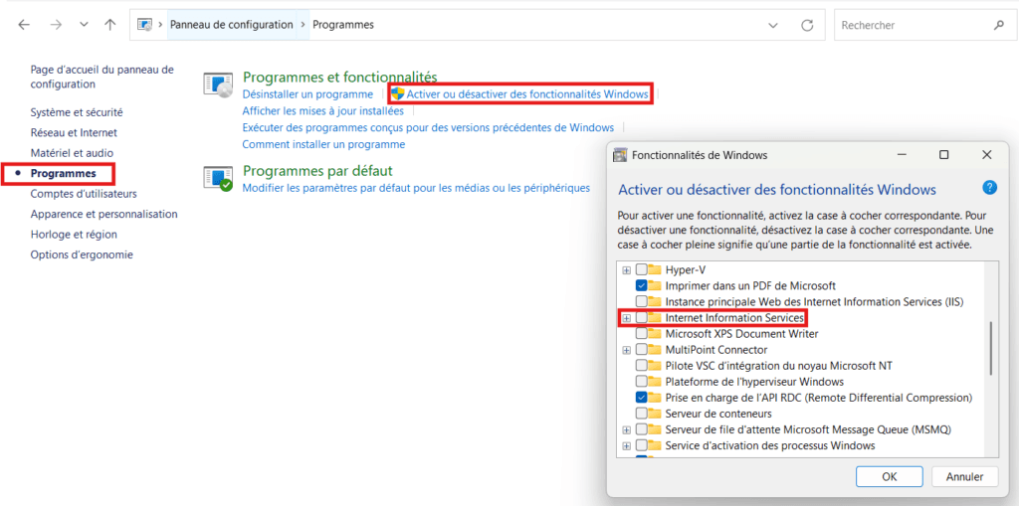
Task: Open Système et sécurité category
Action: click(x=77, y=112)
